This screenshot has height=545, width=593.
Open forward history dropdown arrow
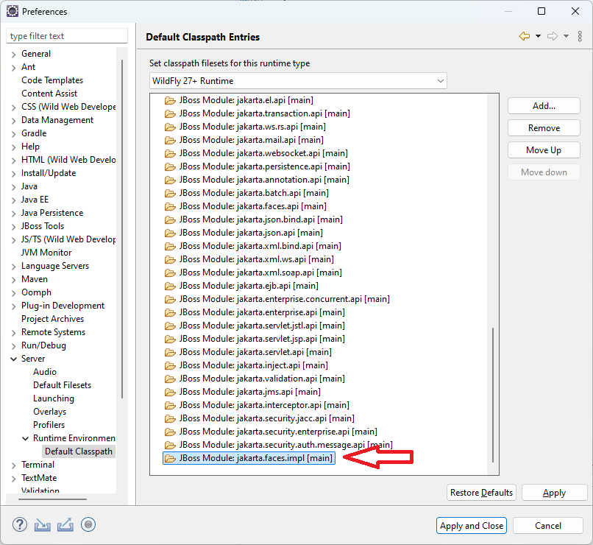[x=567, y=36]
